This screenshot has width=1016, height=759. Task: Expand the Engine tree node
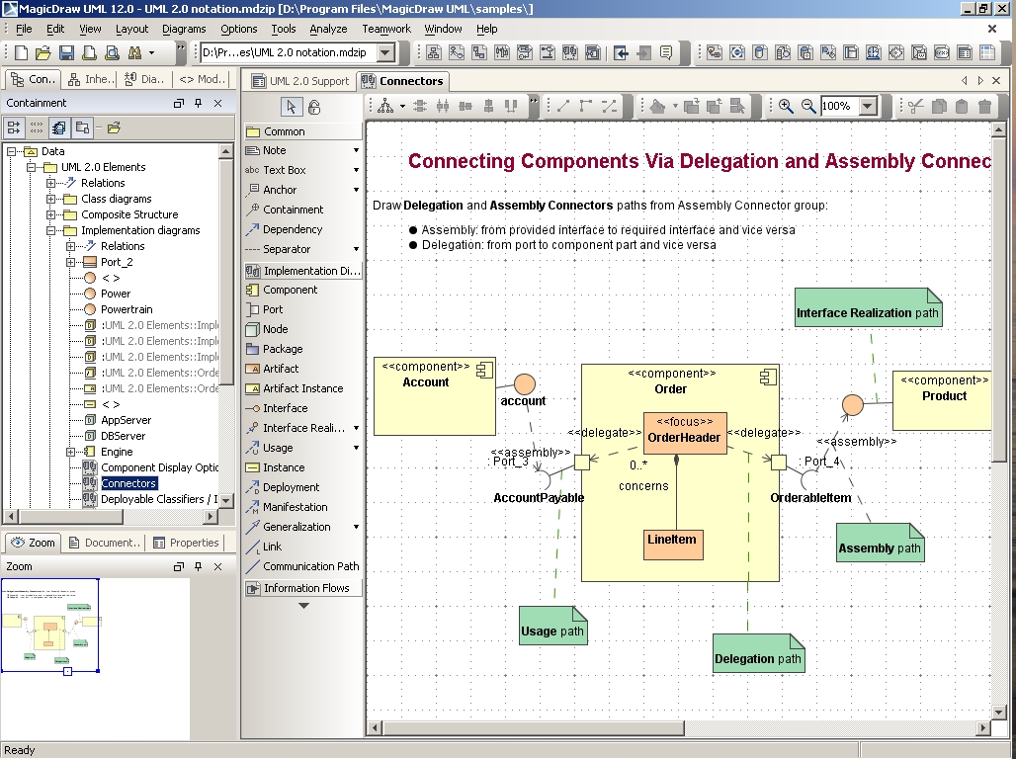[x=70, y=452]
